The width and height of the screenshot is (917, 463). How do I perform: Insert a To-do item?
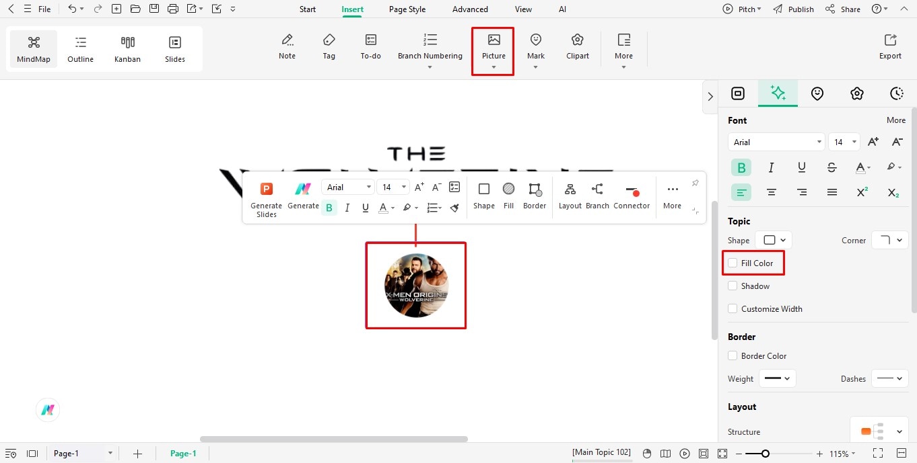tap(371, 47)
